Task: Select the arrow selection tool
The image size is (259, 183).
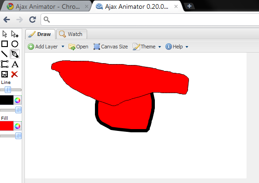Action: (x=5, y=34)
